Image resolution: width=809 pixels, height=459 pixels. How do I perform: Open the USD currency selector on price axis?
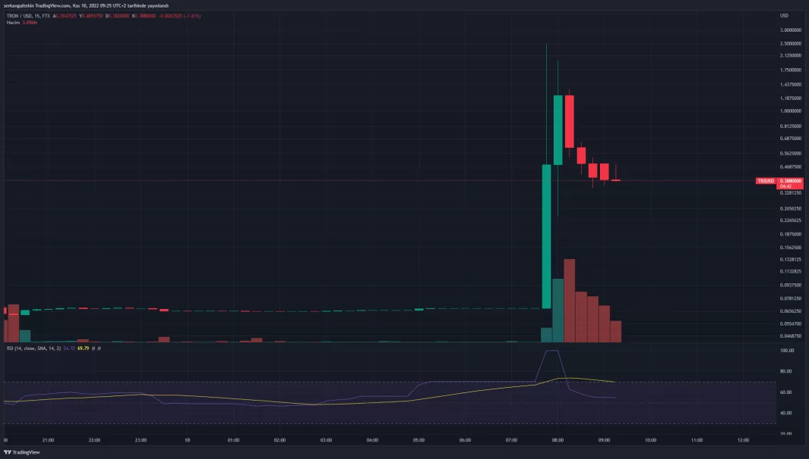click(x=784, y=15)
